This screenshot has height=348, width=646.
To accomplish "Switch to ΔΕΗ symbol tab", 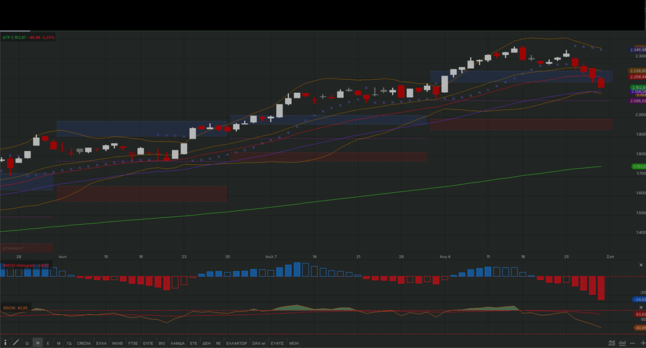I will pos(207,343).
